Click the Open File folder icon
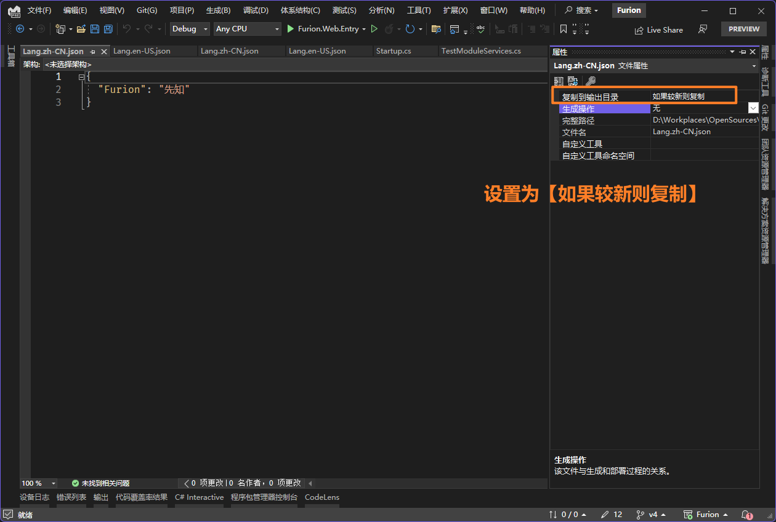This screenshot has height=522, width=776. click(81, 29)
